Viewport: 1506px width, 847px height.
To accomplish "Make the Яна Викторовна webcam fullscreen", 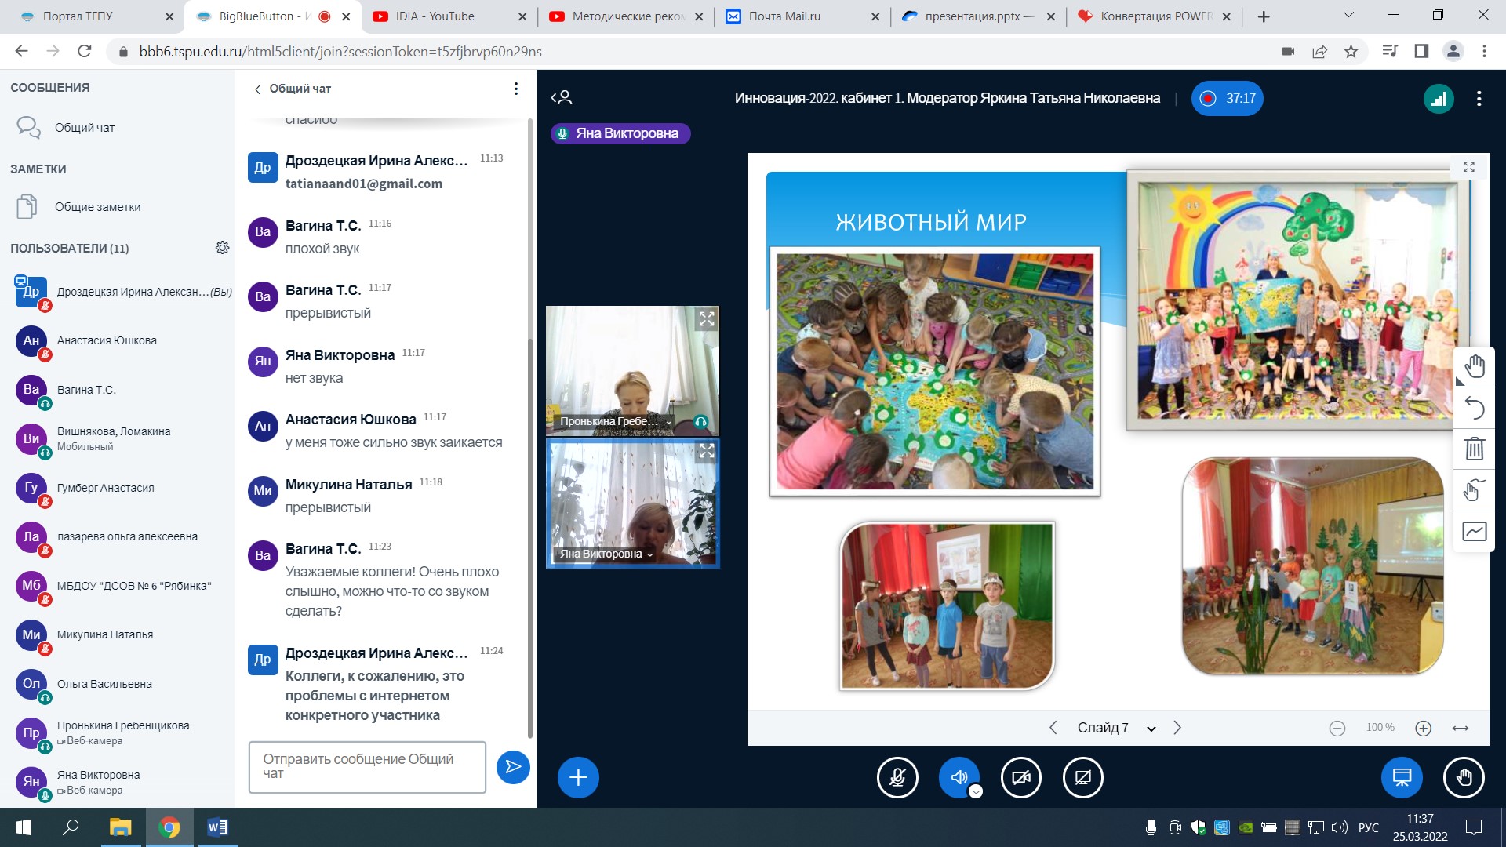I will (x=707, y=451).
